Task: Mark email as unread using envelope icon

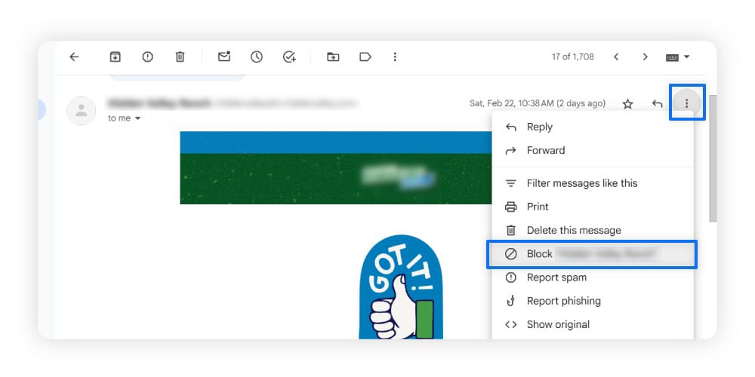Action: pyautogui.click(x=224, y=57)
